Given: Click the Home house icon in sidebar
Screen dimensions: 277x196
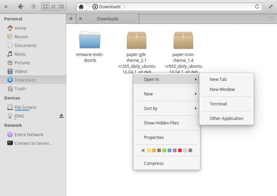Looking at the screenshot, I should tap(10, 28).
